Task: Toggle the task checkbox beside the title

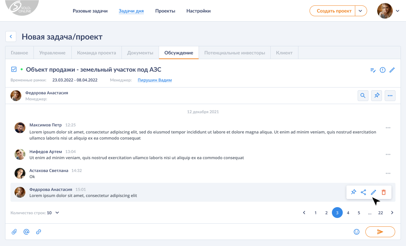Action: pos(14,69)
